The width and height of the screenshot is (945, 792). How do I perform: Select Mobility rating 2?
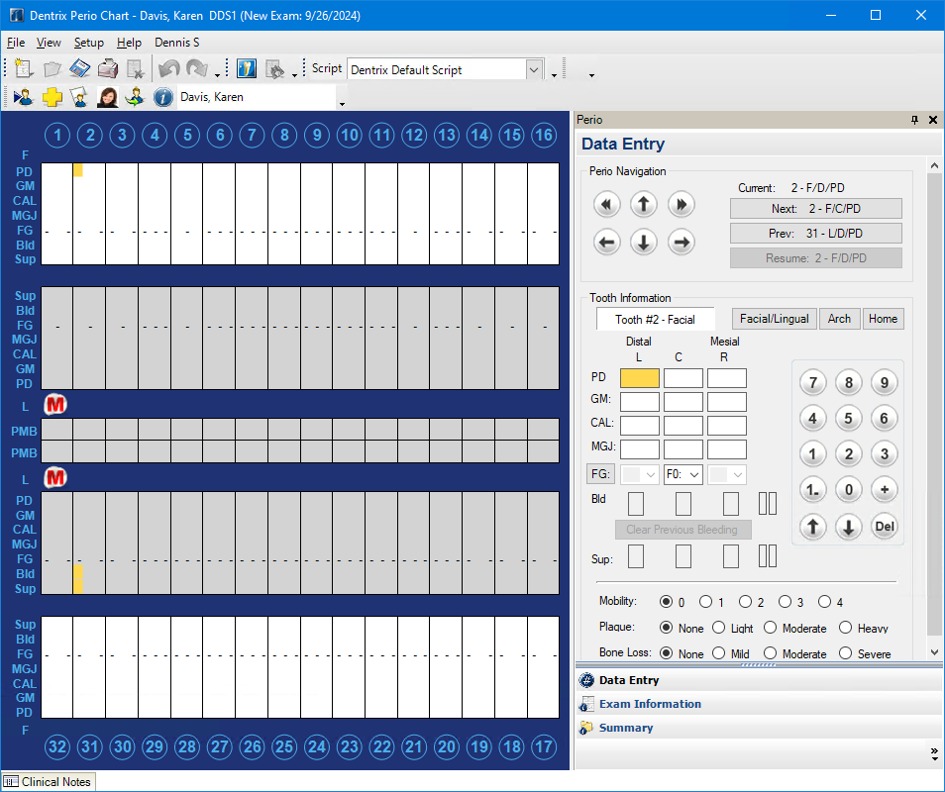click(x=746, y=601)
